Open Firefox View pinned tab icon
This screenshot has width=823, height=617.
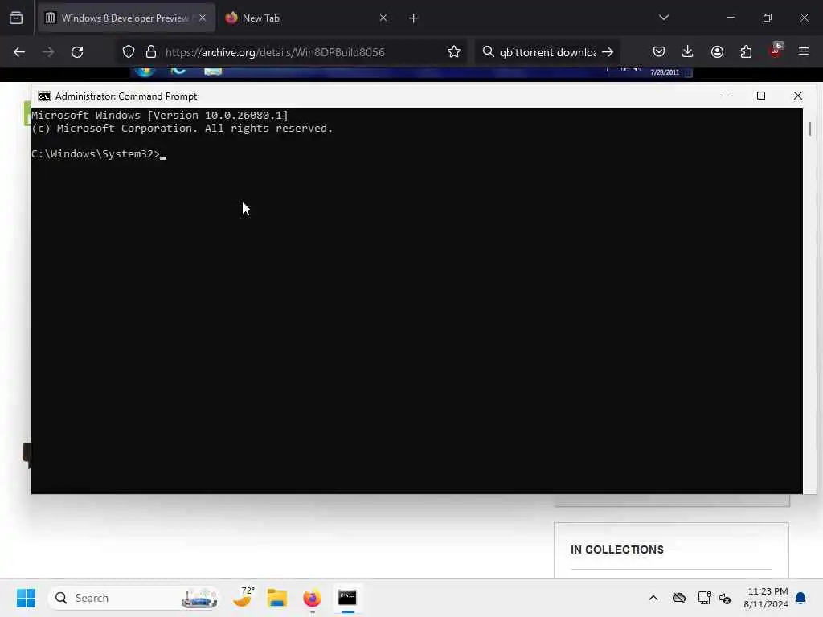[x=16, y=18]
